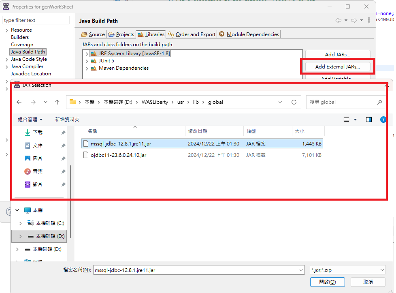Go back in the JAR Selection dialog
Viewport: 396px width, 293px height.
click(19, 102)
